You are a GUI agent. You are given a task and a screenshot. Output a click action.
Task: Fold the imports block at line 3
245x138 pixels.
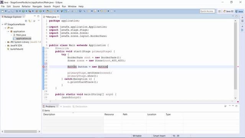click(48, 27)
